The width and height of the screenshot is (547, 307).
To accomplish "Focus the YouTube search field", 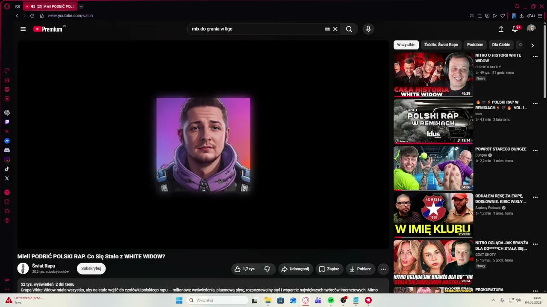I will (256, 29).
